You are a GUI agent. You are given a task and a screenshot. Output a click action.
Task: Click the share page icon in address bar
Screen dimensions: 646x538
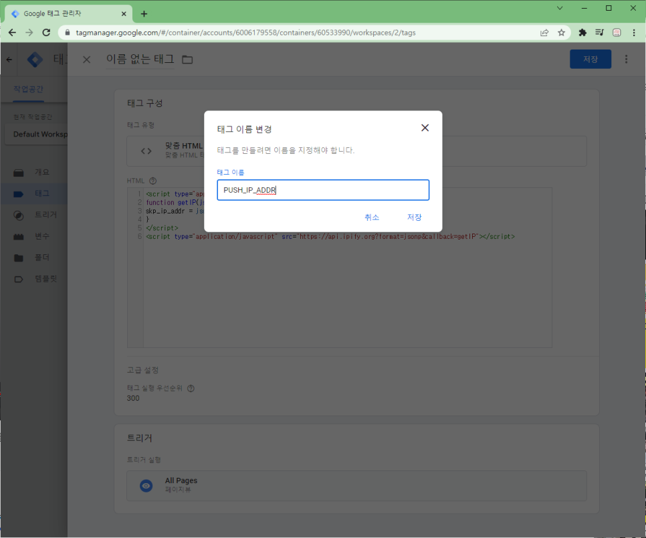point(544,33)
